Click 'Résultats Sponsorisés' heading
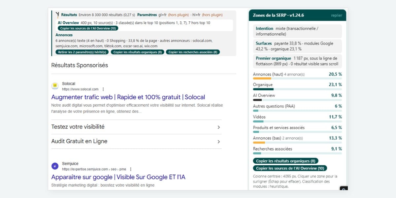Image resolution: width=396 pixels, height=198 pixels. (80, 65)
